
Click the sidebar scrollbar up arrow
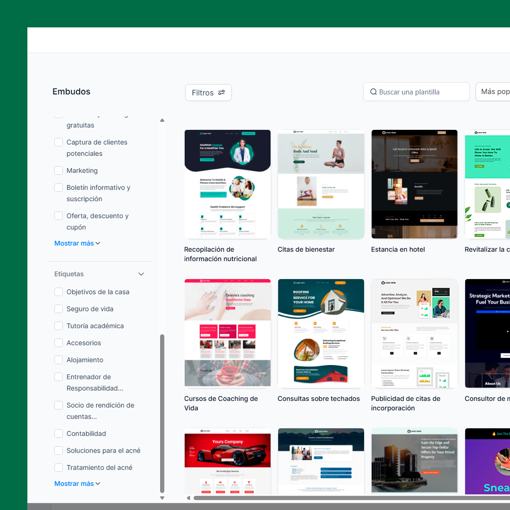click(162, 120)
